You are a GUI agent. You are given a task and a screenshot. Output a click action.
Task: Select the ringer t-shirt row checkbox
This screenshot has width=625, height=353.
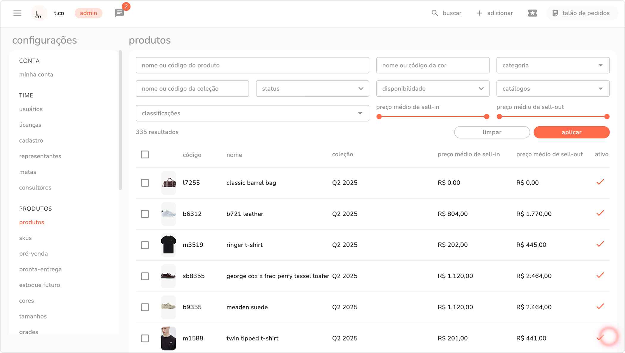pyautogui.click(x=145, y=245)
